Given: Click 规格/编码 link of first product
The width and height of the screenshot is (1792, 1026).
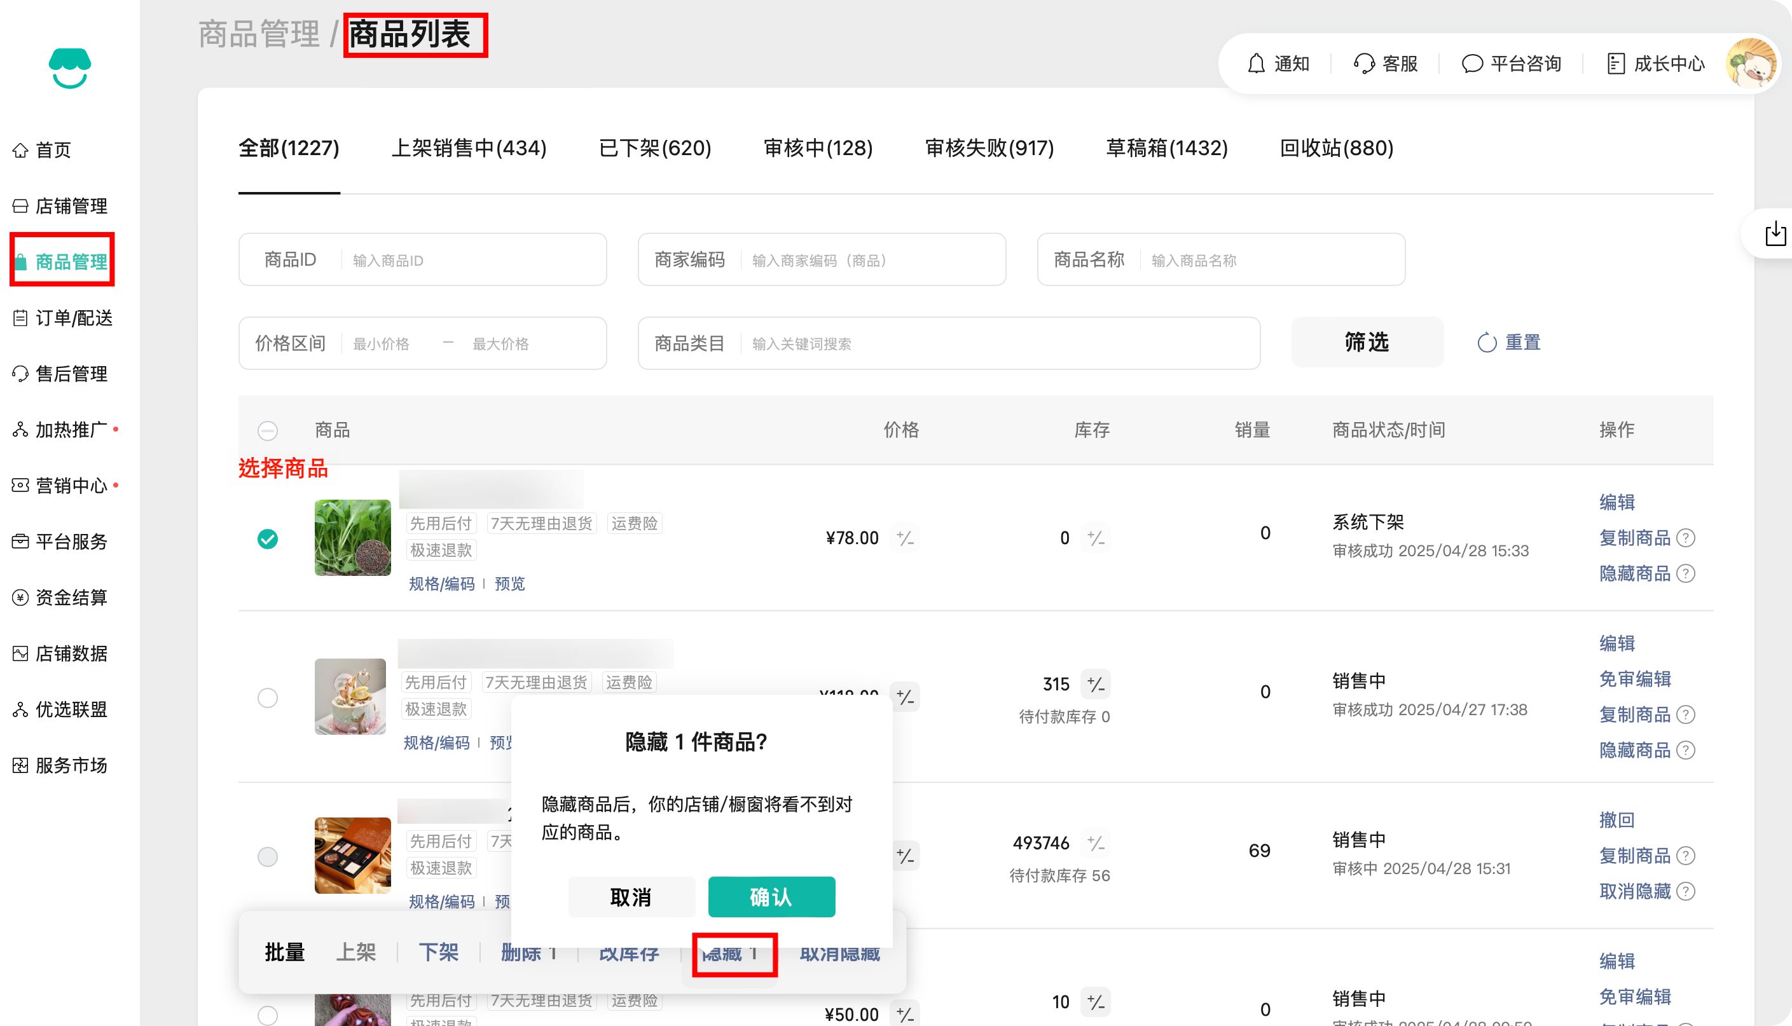Looking at the screenshot, I should pos(442,584).
